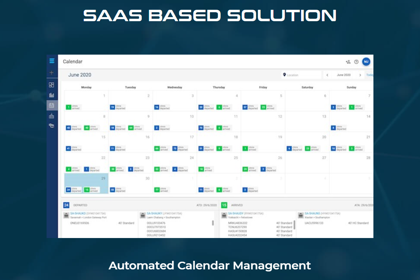Open the MJ user avatar
Viewport: 420px width, 280px height.
366,62
